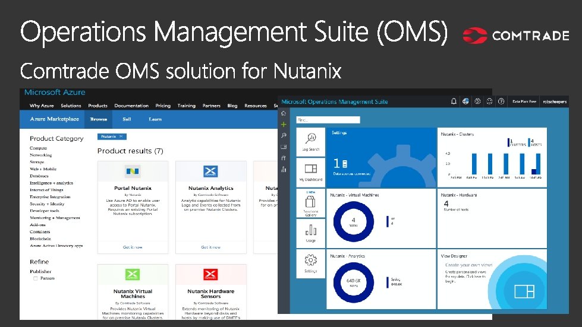Open the Settings gear tile below Usage

311,263
